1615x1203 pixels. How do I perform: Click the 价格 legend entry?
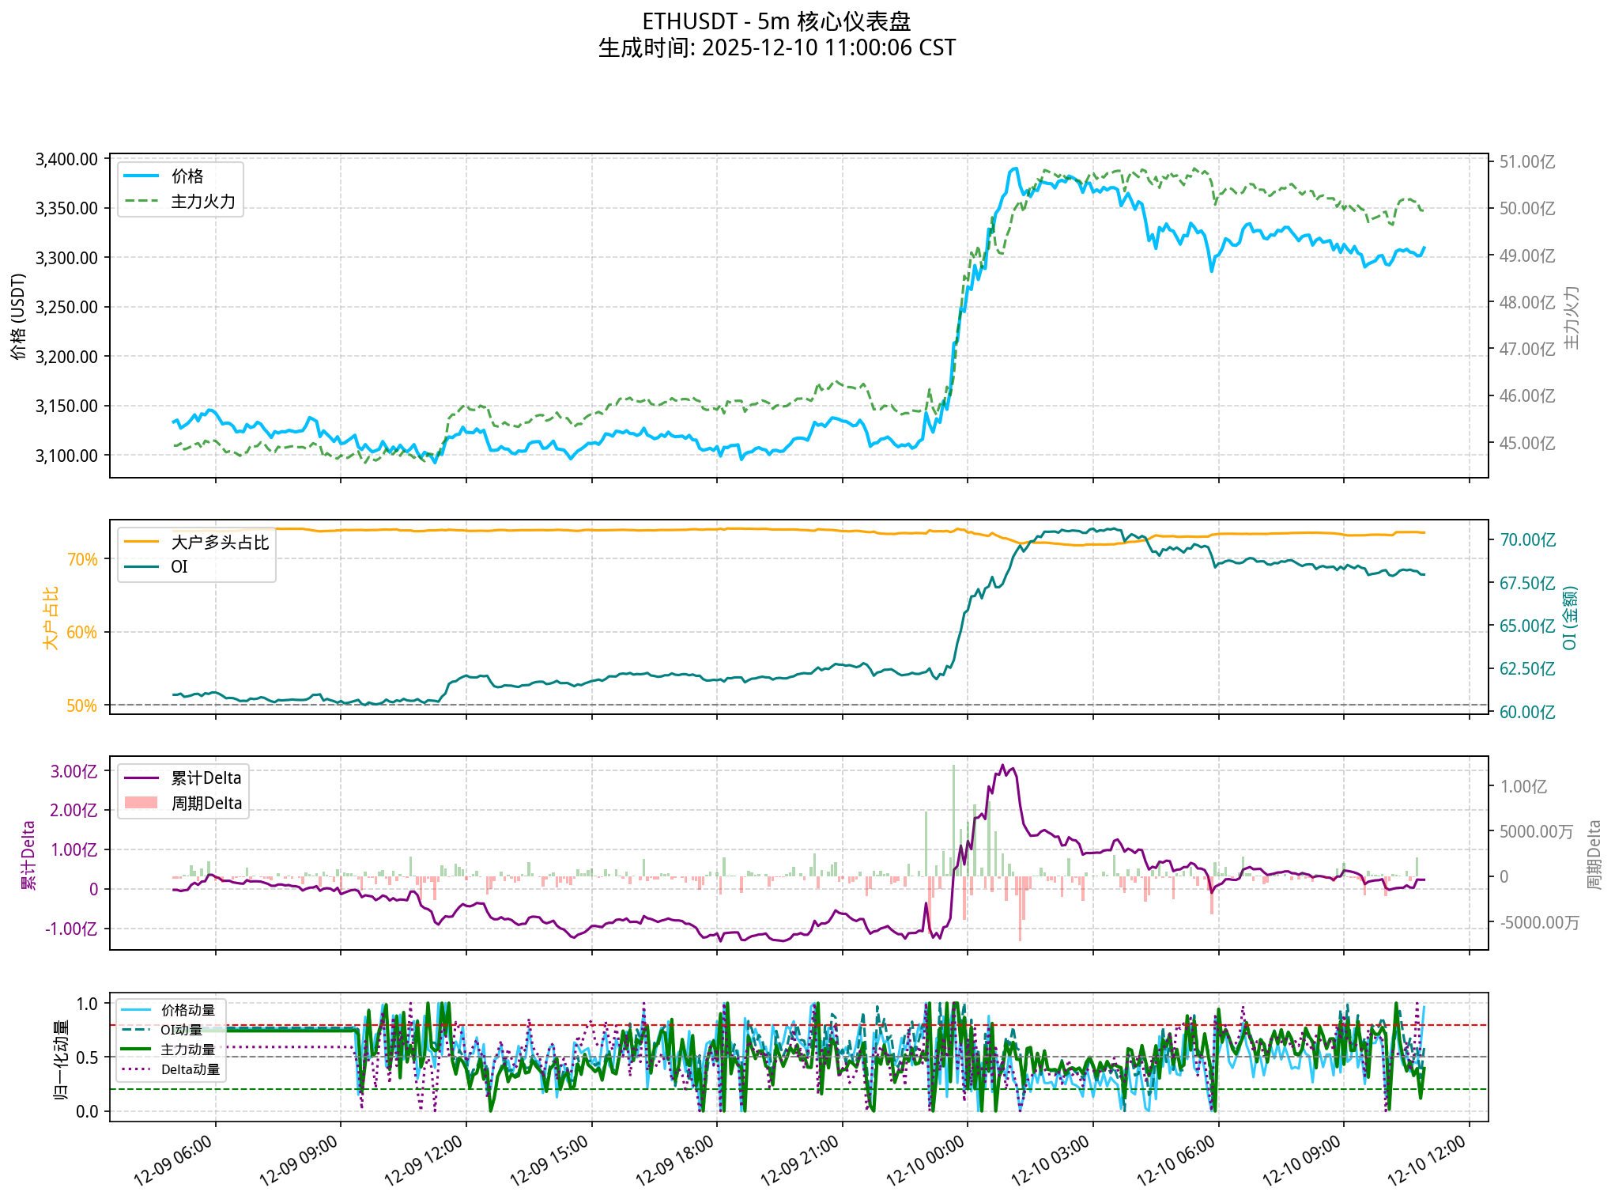point(187,176)
